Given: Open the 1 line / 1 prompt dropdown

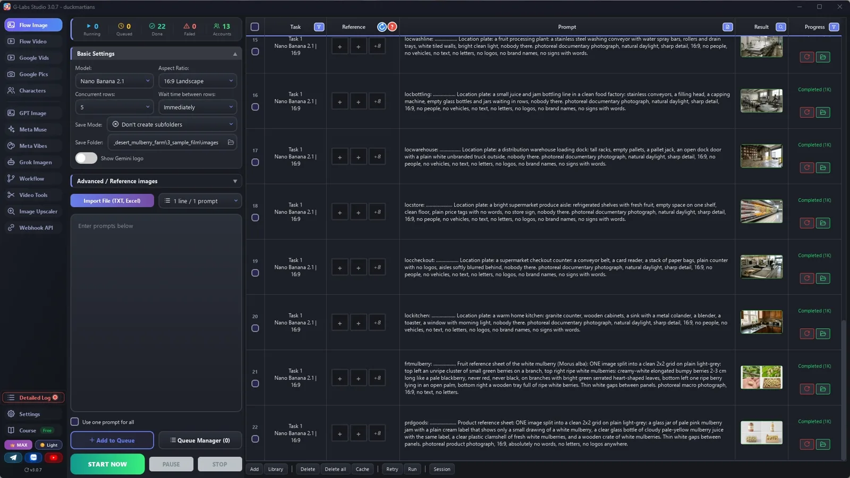Looking at the screenshot, I should tap(200, 201).
